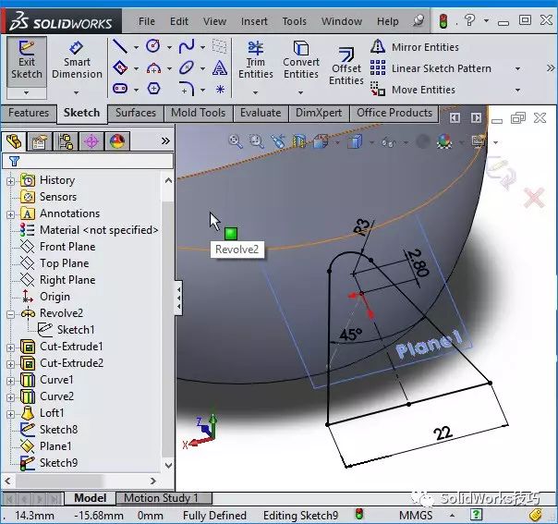Select the Smart Dimension tool

pos(77,61)
